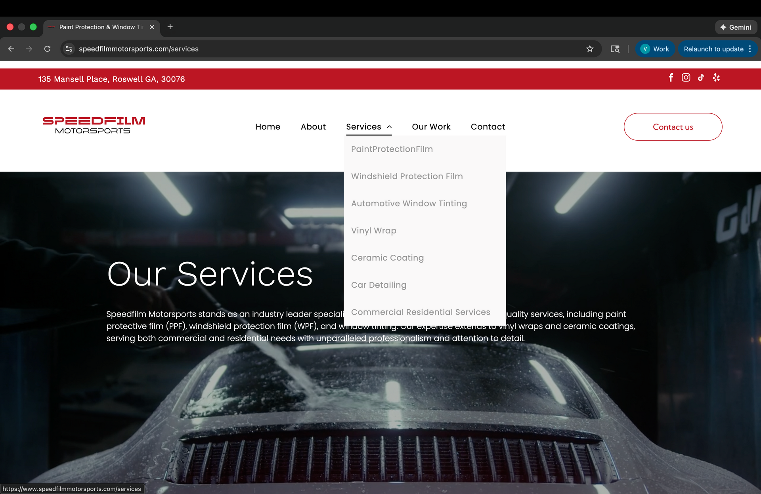Image resolution: width=761 pixels, height=494 pixels.
Task: Click the Speedfilm Motorsports logo
Action: coord(94,125)
